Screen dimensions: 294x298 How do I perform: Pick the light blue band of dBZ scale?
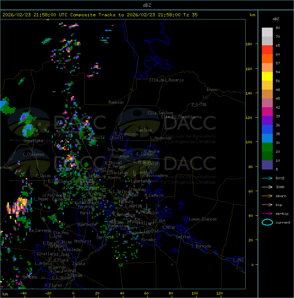267,138
